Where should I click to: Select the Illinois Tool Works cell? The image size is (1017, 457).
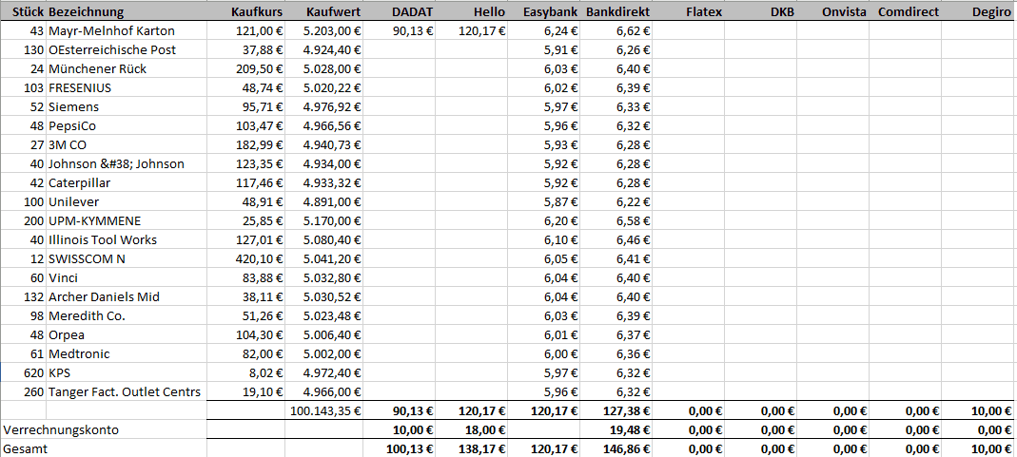(x=127, y=239)
